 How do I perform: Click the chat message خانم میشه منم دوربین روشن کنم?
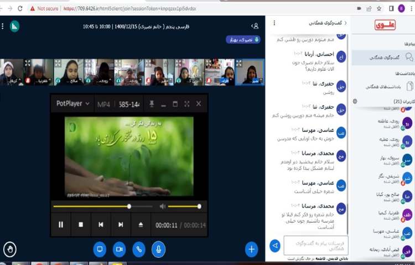tap(303, 115)
